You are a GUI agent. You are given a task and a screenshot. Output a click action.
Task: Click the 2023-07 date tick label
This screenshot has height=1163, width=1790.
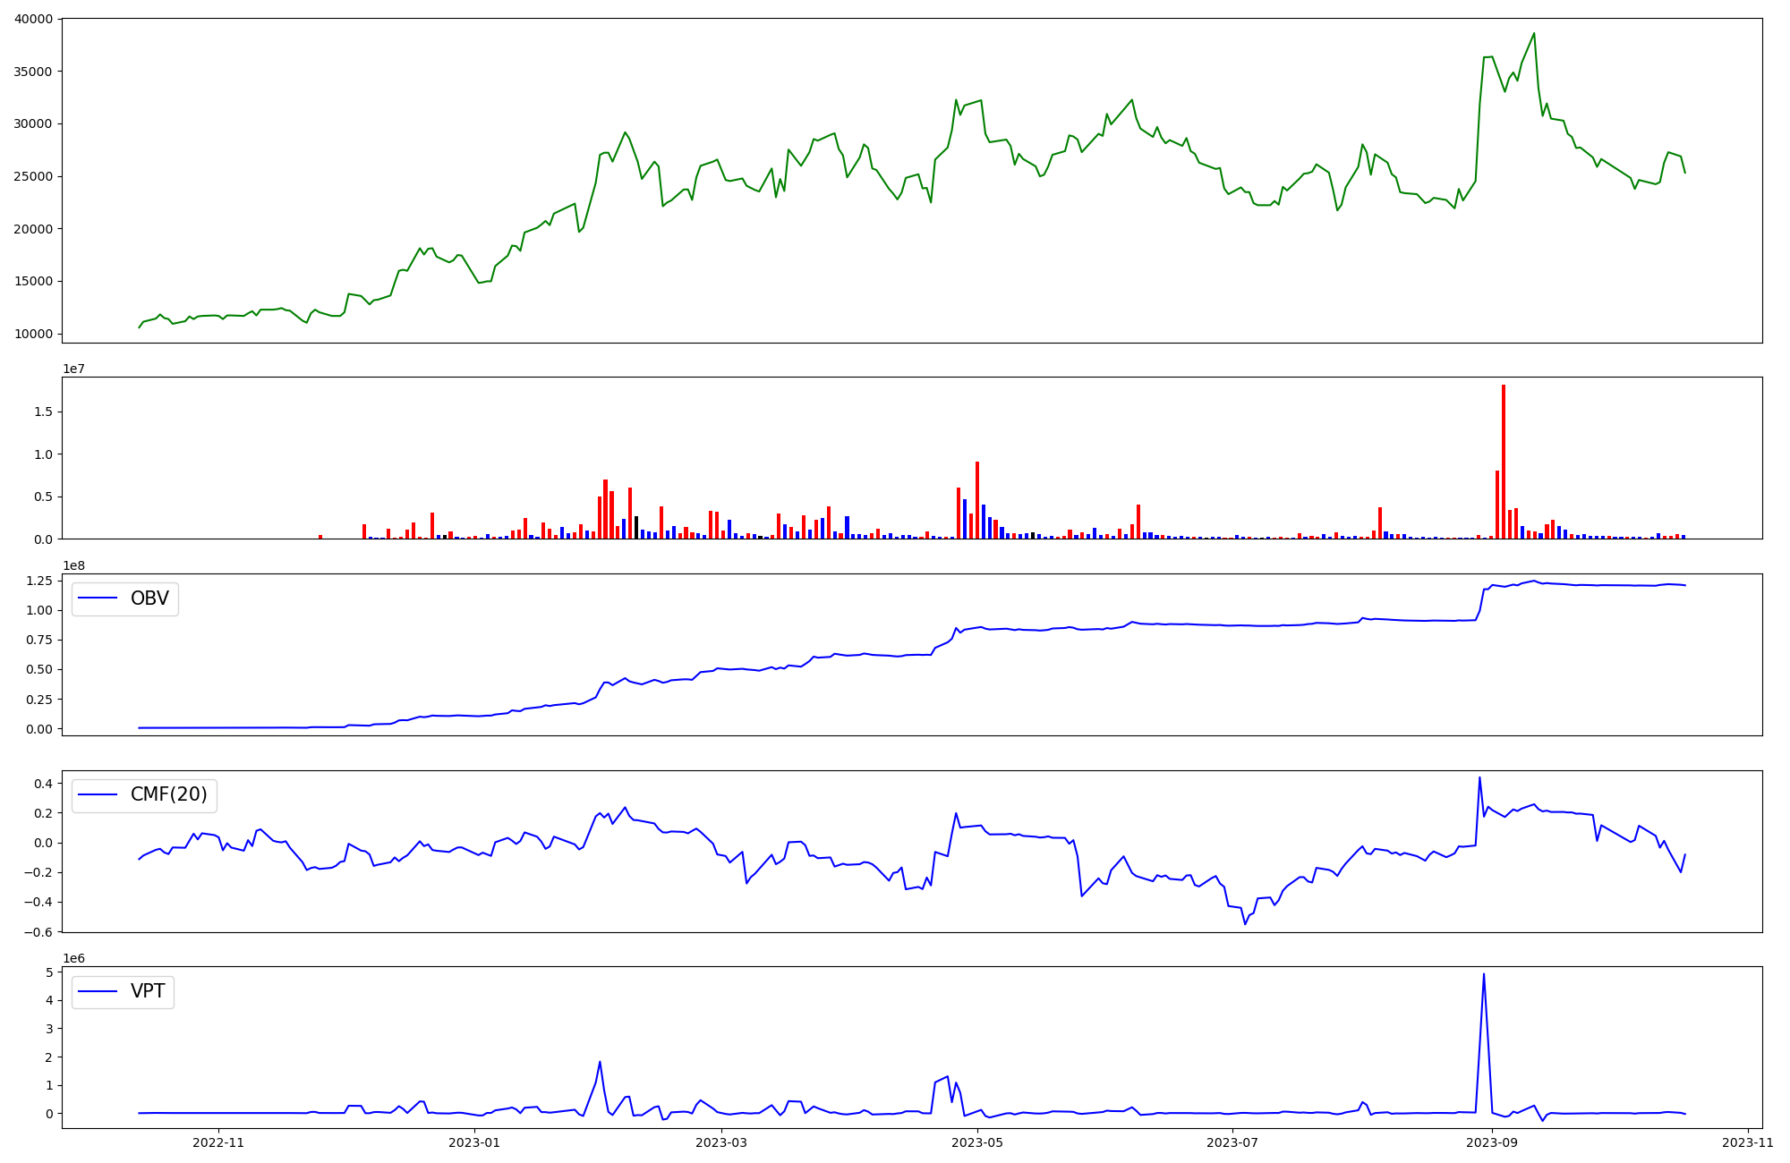pos(1232,1142)
